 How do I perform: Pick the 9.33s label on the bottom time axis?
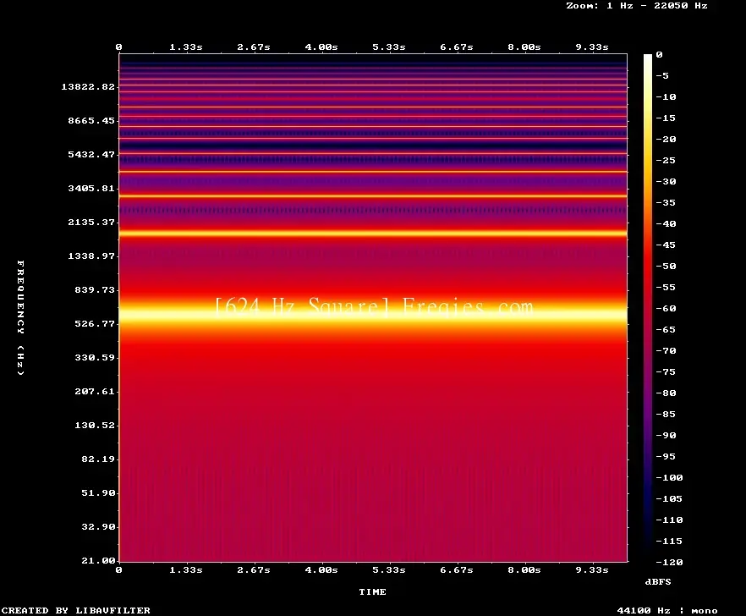coord(592,569)
